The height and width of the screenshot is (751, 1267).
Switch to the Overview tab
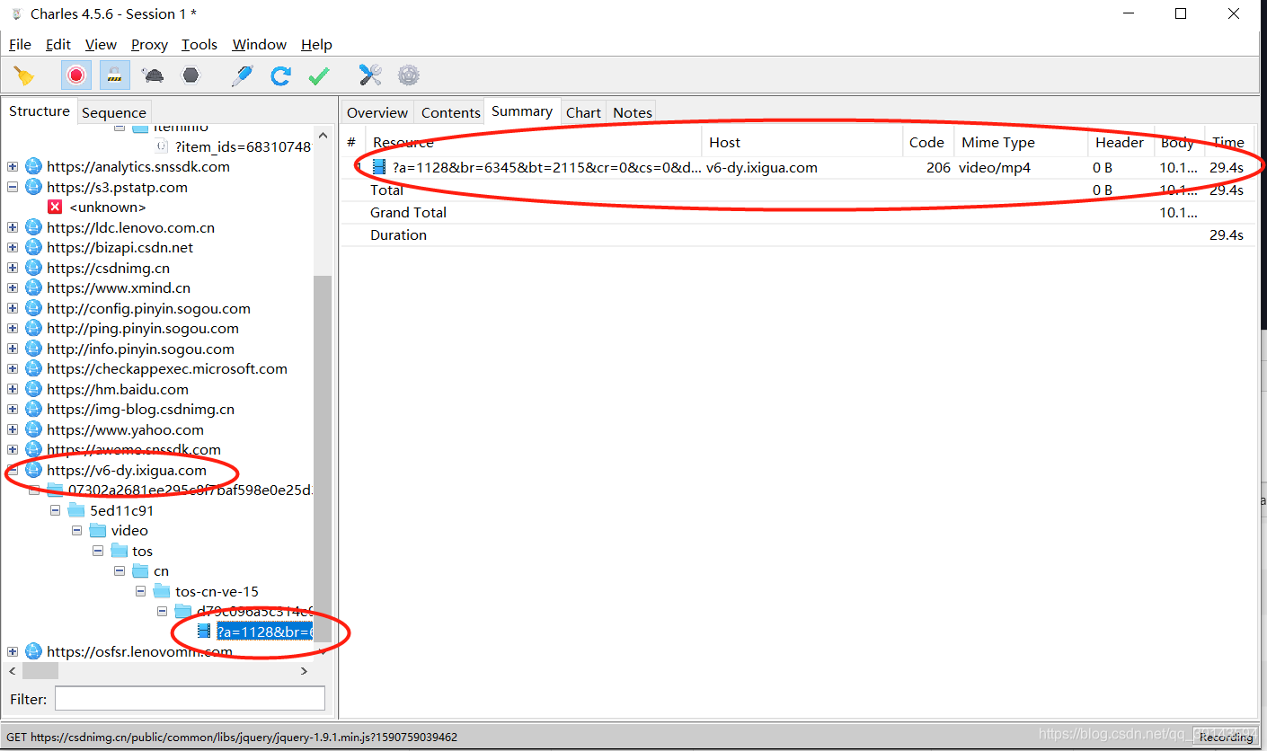(377, 112)
